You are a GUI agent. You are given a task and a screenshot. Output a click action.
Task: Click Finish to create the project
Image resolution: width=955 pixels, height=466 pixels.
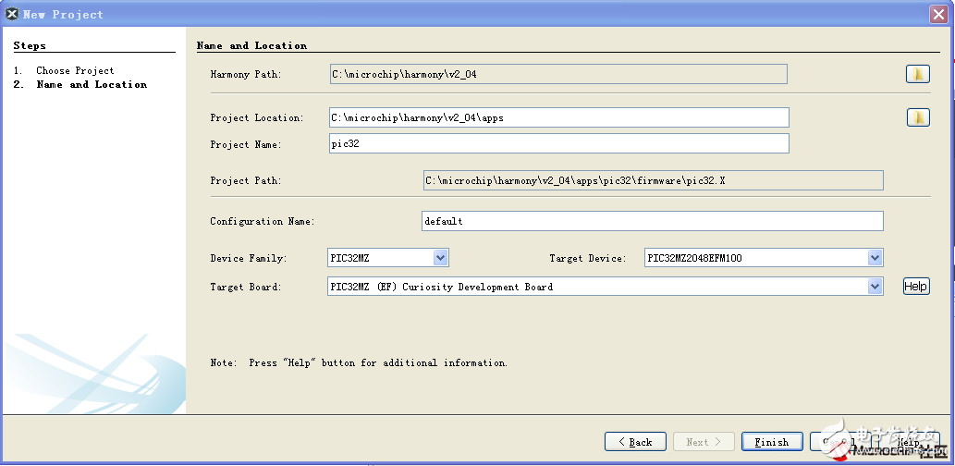(771, 442)
